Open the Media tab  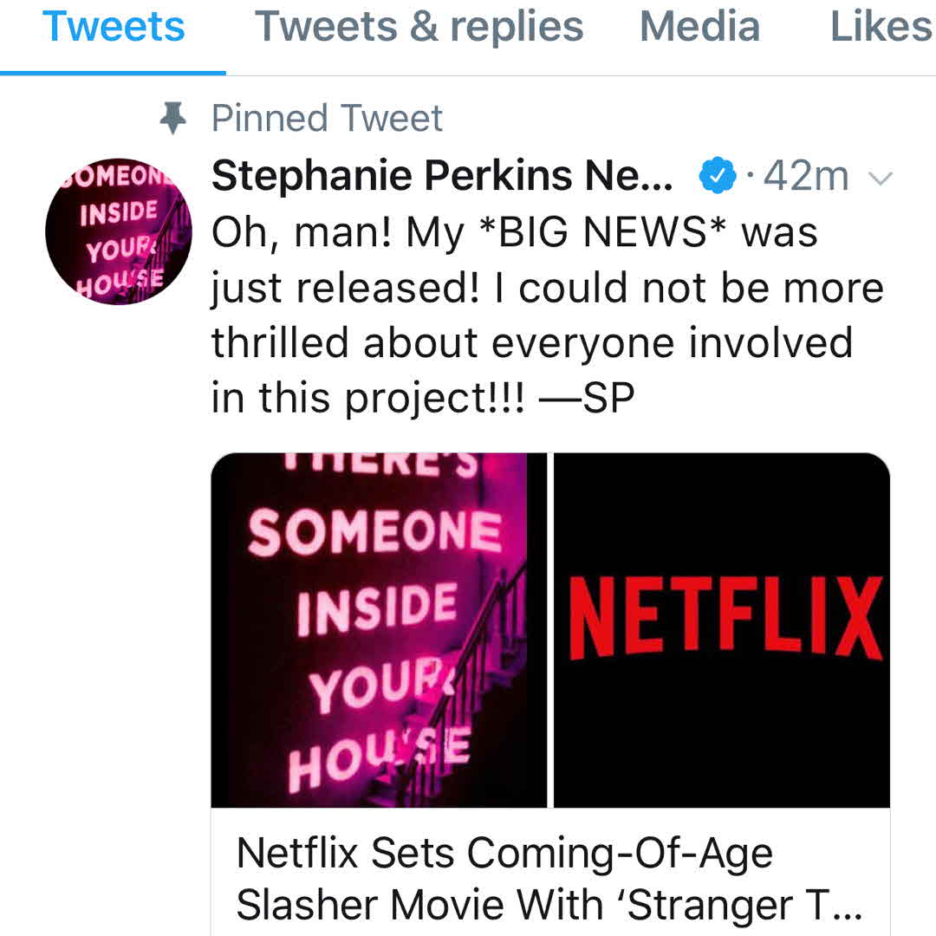click(699, 28)
